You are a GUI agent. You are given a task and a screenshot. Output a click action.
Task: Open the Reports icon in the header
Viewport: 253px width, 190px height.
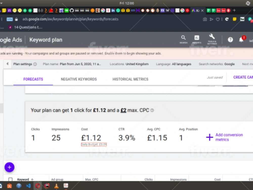197,40
